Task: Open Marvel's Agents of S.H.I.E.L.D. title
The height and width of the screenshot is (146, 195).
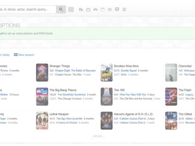Action: tap(134, 114)
